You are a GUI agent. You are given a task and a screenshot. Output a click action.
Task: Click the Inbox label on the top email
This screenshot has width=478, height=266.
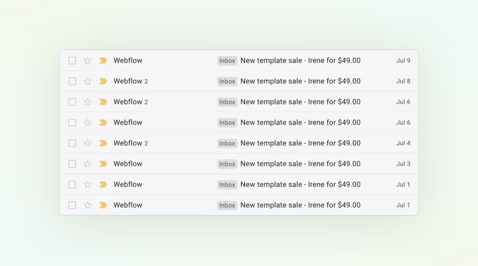(227, 60)
